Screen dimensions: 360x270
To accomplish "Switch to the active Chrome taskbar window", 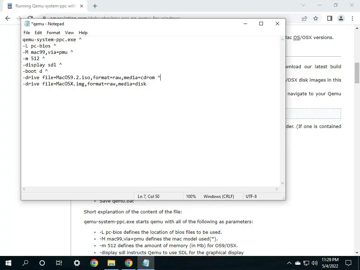I will coord(129,263).
